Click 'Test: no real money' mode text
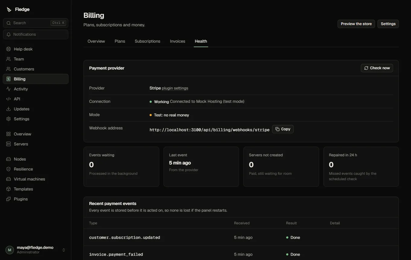Screen dimensions: 411x260 pos(171,115)
